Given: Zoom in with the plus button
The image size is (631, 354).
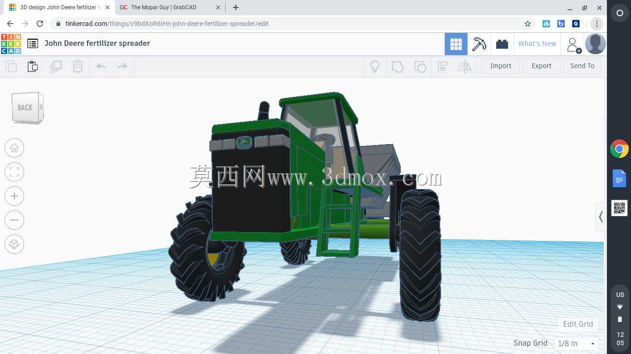Looking at the screenshot, I should point(14,196).
